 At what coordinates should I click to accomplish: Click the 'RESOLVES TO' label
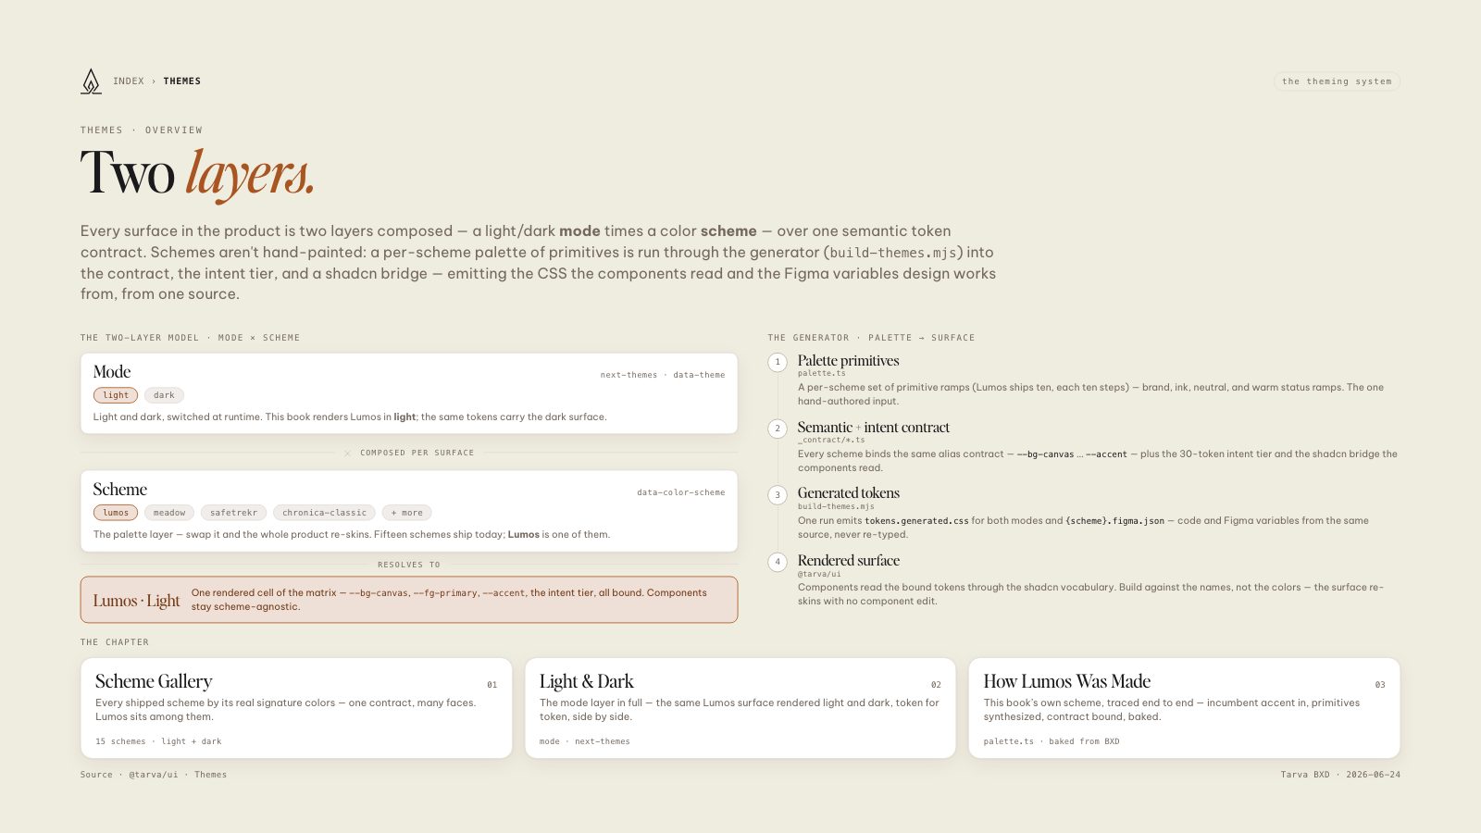point(409,565)
